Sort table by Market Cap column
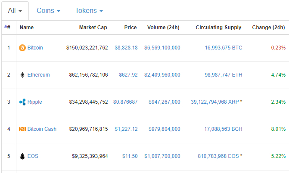The width and height of the screenshot is (289, 173). coord(93,28)
